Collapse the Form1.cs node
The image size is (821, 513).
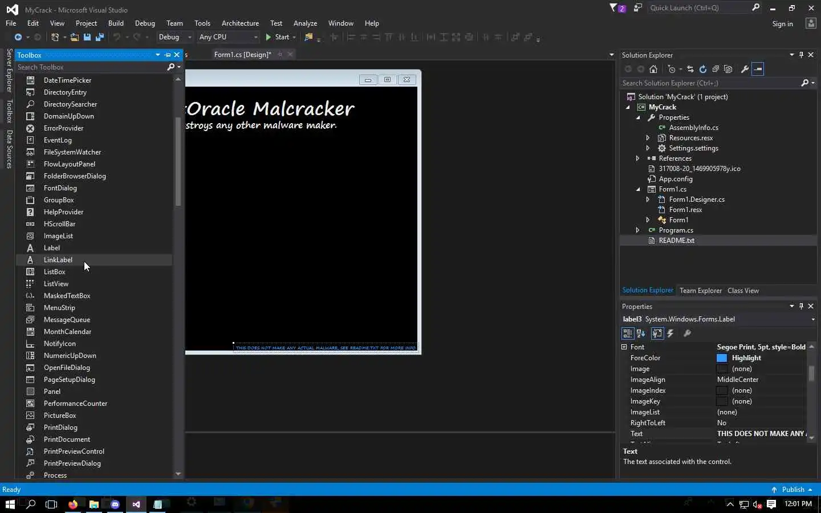click(638, 189)
